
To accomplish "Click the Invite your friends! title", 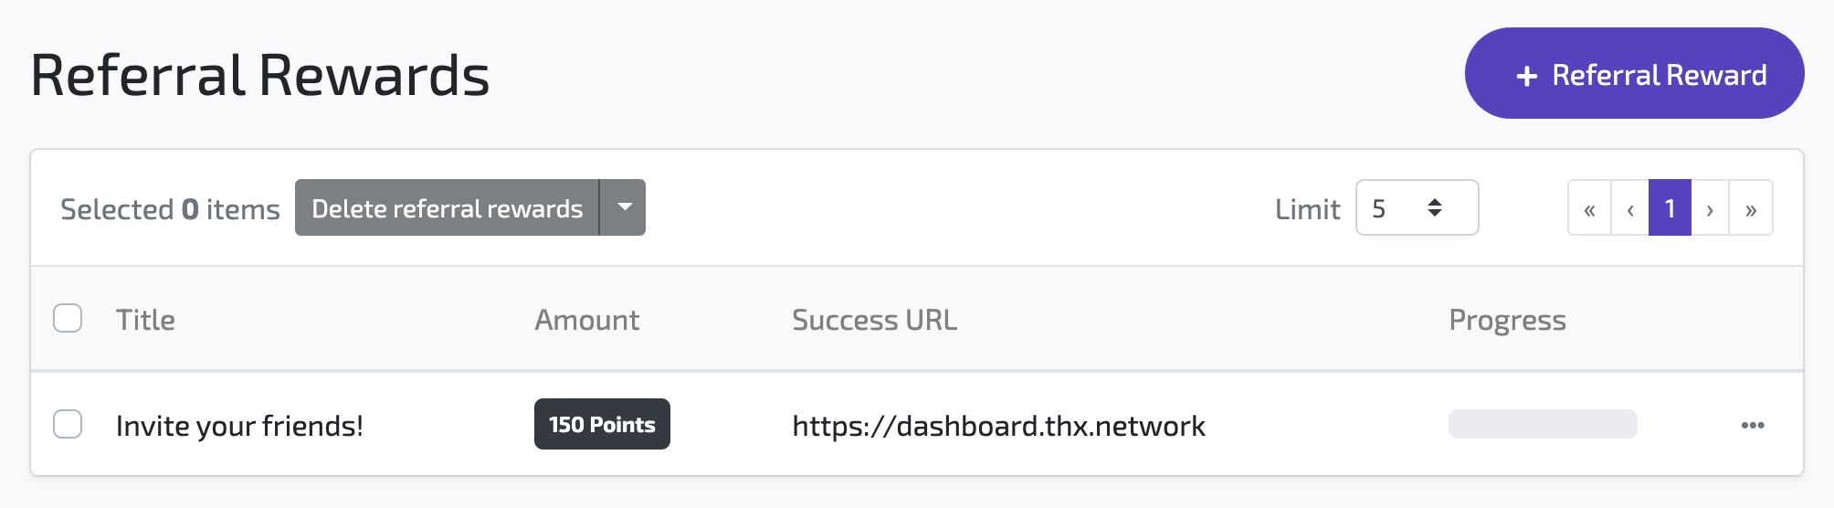I will [x=239, y=426].
